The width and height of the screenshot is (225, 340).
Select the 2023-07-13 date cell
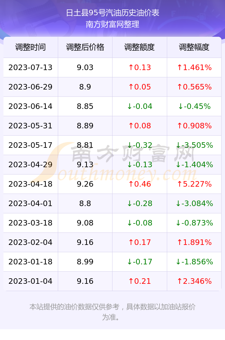pyautogui.click(x=30, y=67)
